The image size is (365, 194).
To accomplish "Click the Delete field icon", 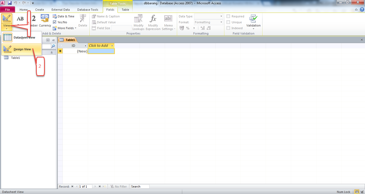I will (83, 18).
